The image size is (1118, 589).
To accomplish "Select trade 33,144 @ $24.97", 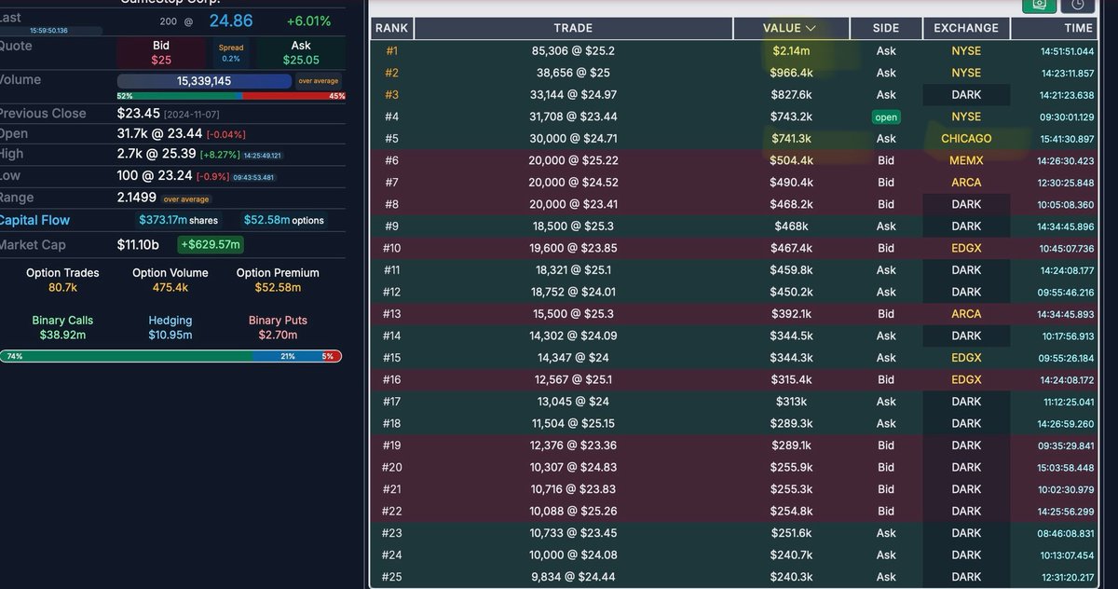I will point(573,95).
